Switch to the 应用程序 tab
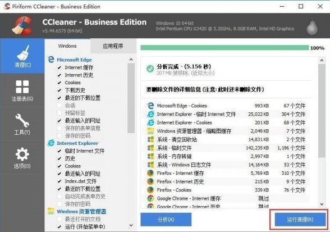330x232 pixels. pos(113,46)
